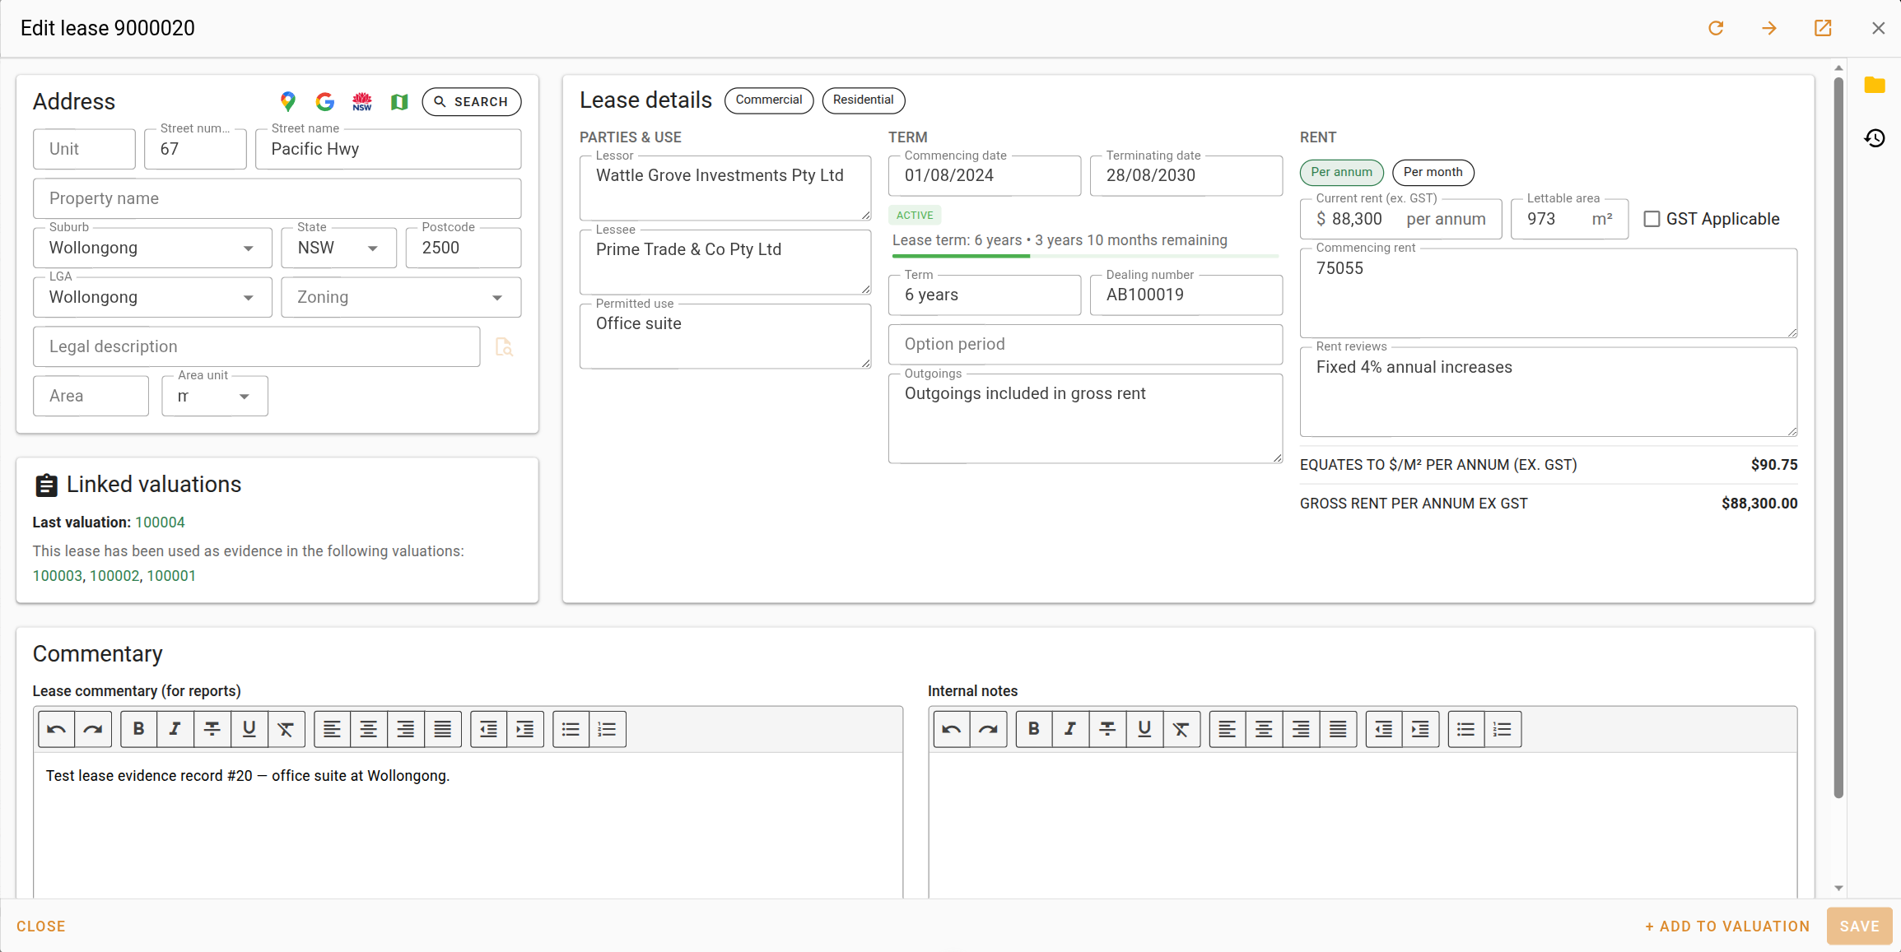Insert numbered list in Internal notes
This screenshot has height=952, width=1901.
click(x=1503, y=729)
